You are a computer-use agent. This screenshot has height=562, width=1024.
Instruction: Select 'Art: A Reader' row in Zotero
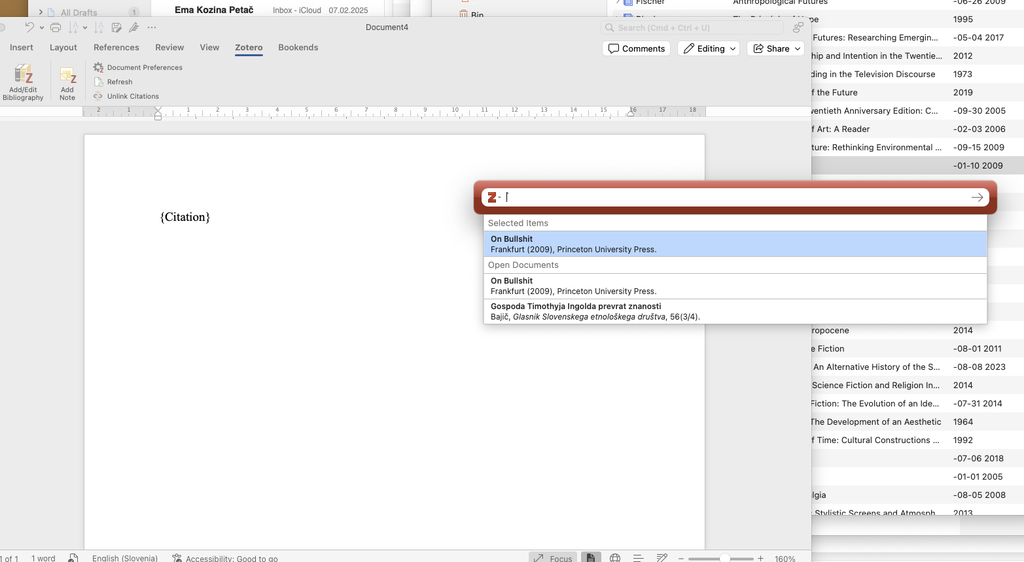click(x=917, y=129)
